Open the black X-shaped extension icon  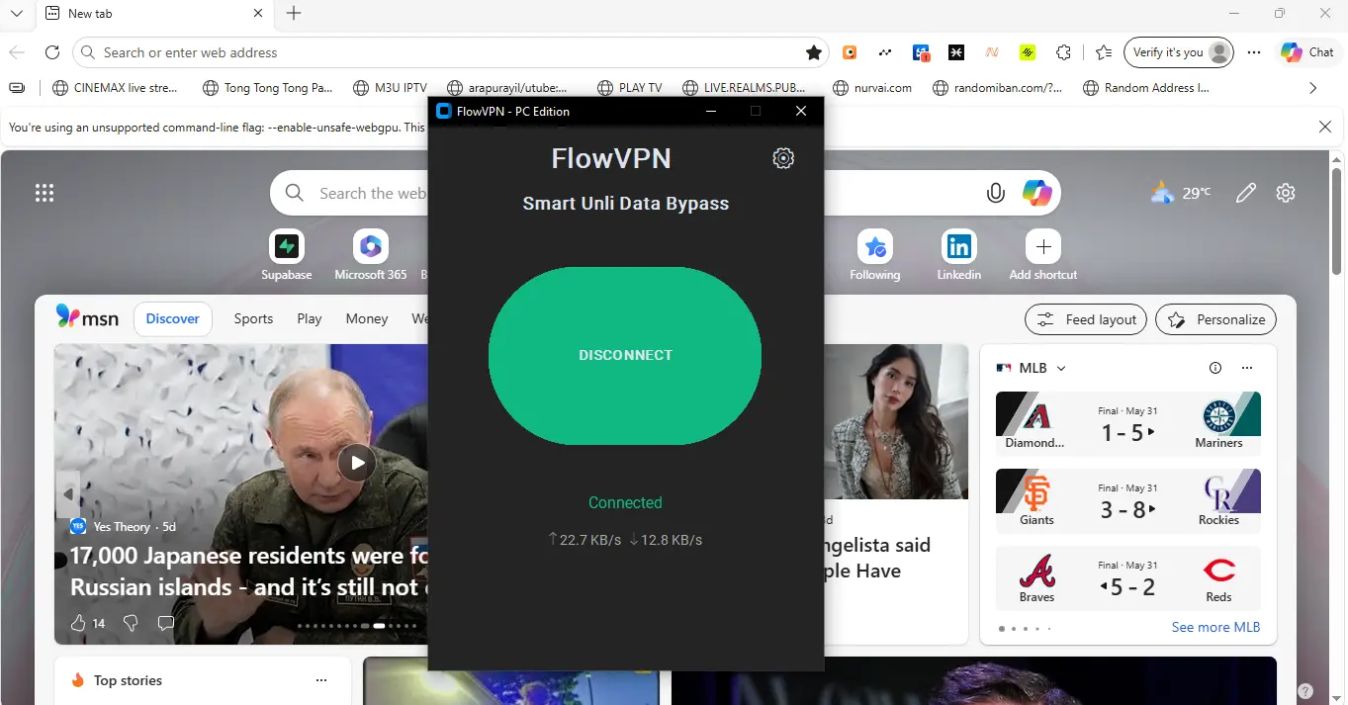tap(956, 52)
